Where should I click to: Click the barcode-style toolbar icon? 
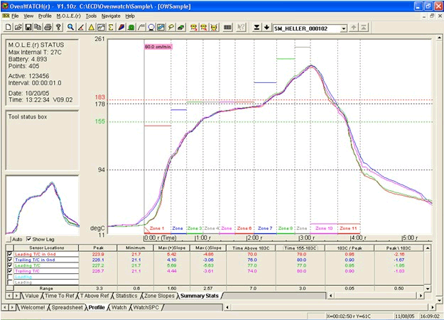pos(227,27)
